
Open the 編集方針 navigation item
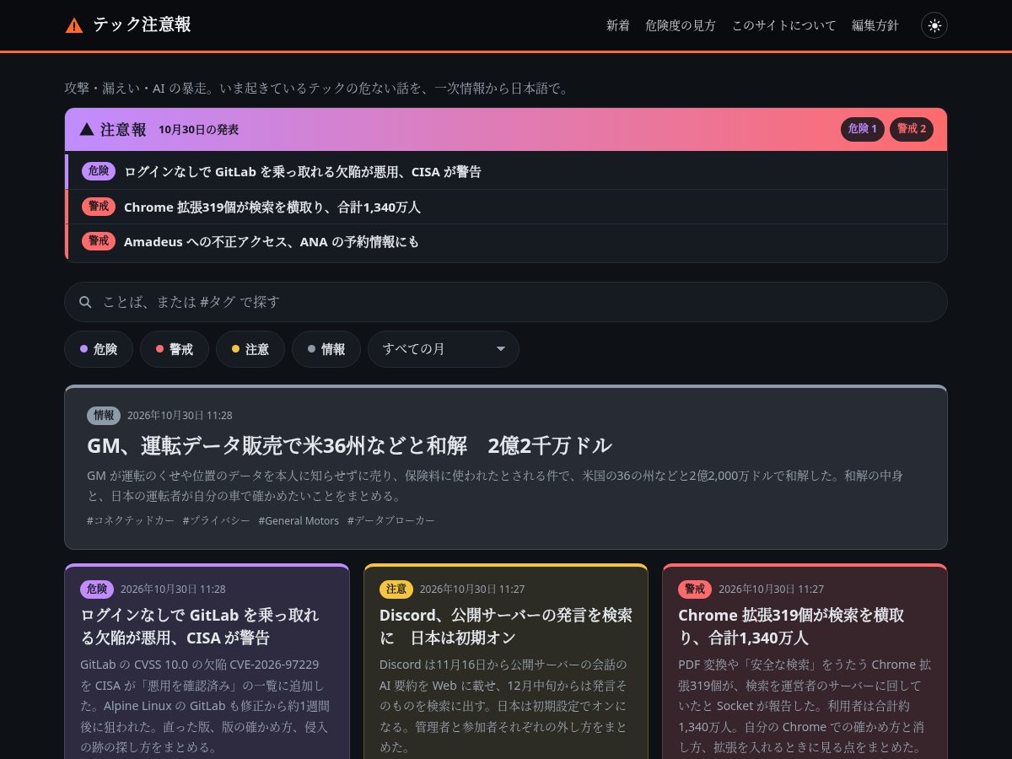point(875,25)
